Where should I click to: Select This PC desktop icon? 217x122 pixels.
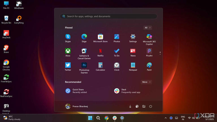tap(6, 5)
